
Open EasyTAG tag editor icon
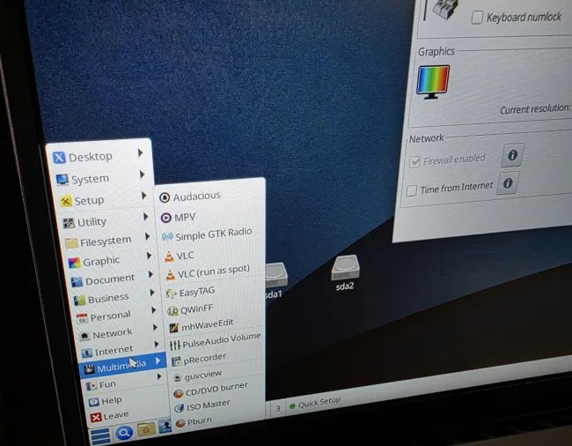click(171, 294)
